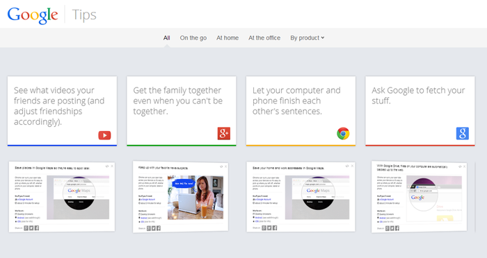Click link icon on 'Save places in Google Maps' card
Screen dimensions: 487x258
pos(107,166)
